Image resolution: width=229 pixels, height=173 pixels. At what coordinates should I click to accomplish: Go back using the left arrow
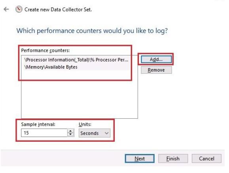[x=6, y=10]
